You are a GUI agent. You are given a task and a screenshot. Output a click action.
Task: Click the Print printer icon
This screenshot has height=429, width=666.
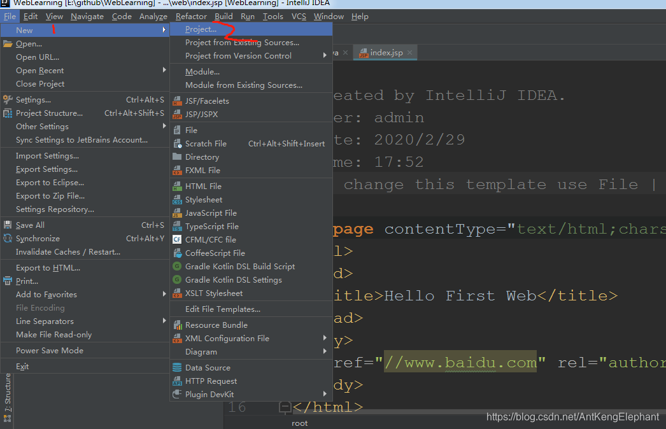point(8,281)
